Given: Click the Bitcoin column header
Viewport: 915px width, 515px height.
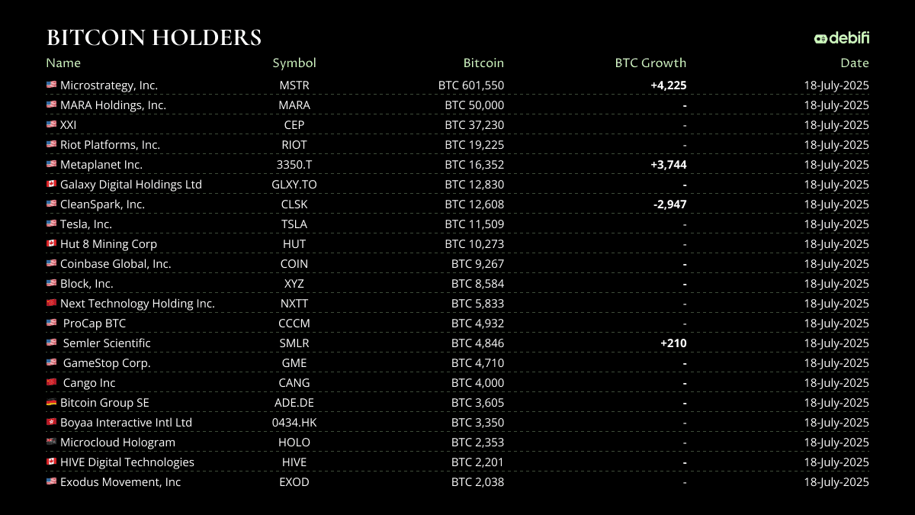Looking at the screenshot, I should (x=483, y=63).
